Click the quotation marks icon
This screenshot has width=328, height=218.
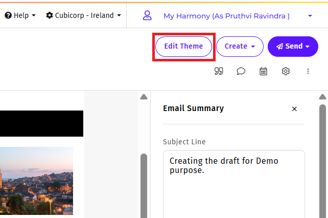(x=219, y=72)
